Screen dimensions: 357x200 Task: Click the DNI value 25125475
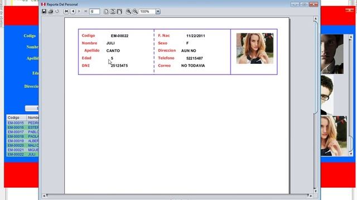119,66
